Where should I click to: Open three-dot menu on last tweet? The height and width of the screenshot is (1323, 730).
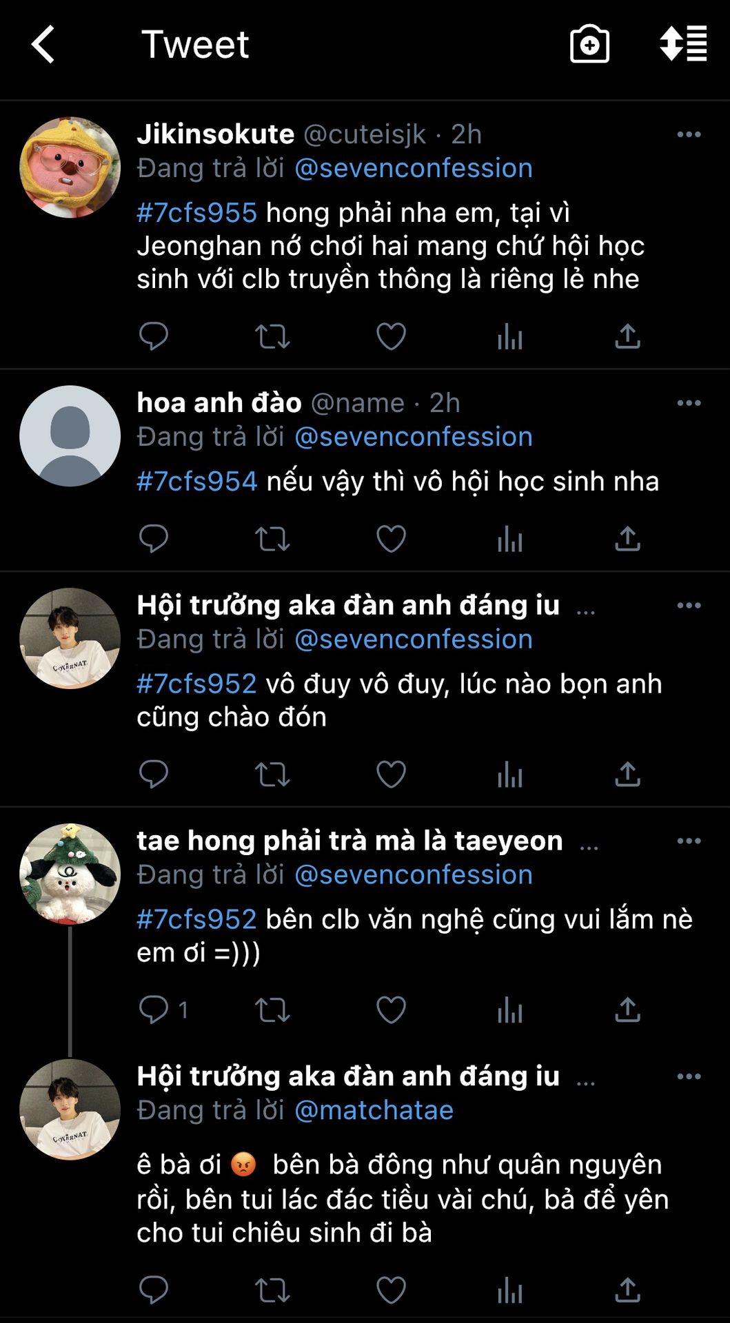(x=689, y=1076)
